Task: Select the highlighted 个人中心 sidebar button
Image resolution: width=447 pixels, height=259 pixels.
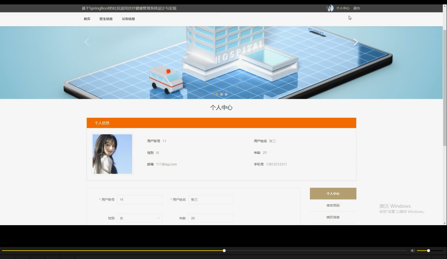Action: (333, 193)
